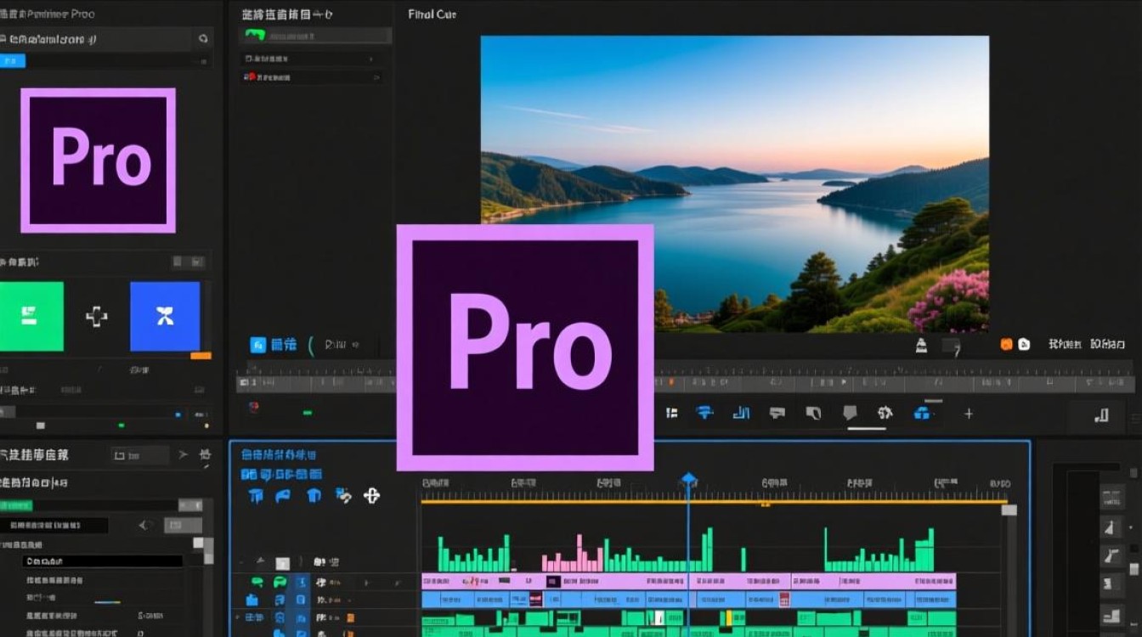The width and height of the screenshot is (1142, 637).
Task: Click the blue square icon above the left ruler
Action: 258,345
